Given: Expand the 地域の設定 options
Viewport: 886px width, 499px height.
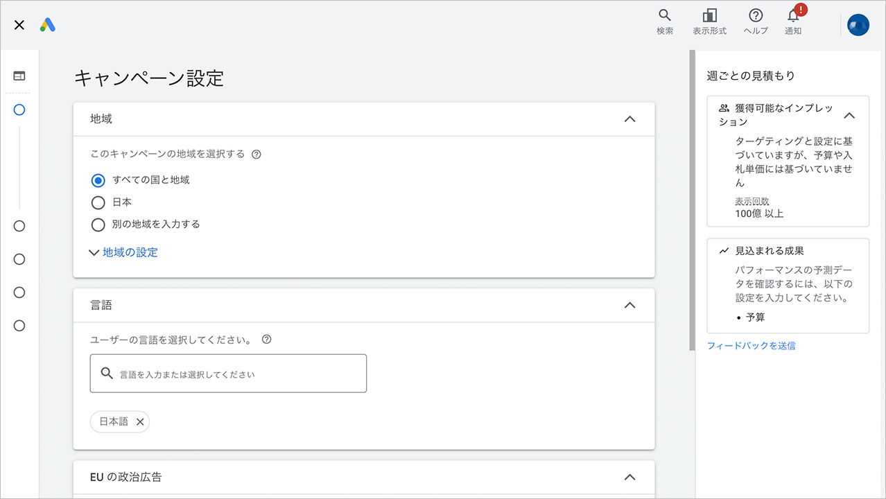Looking at the screenshot, I should (123, 252).
